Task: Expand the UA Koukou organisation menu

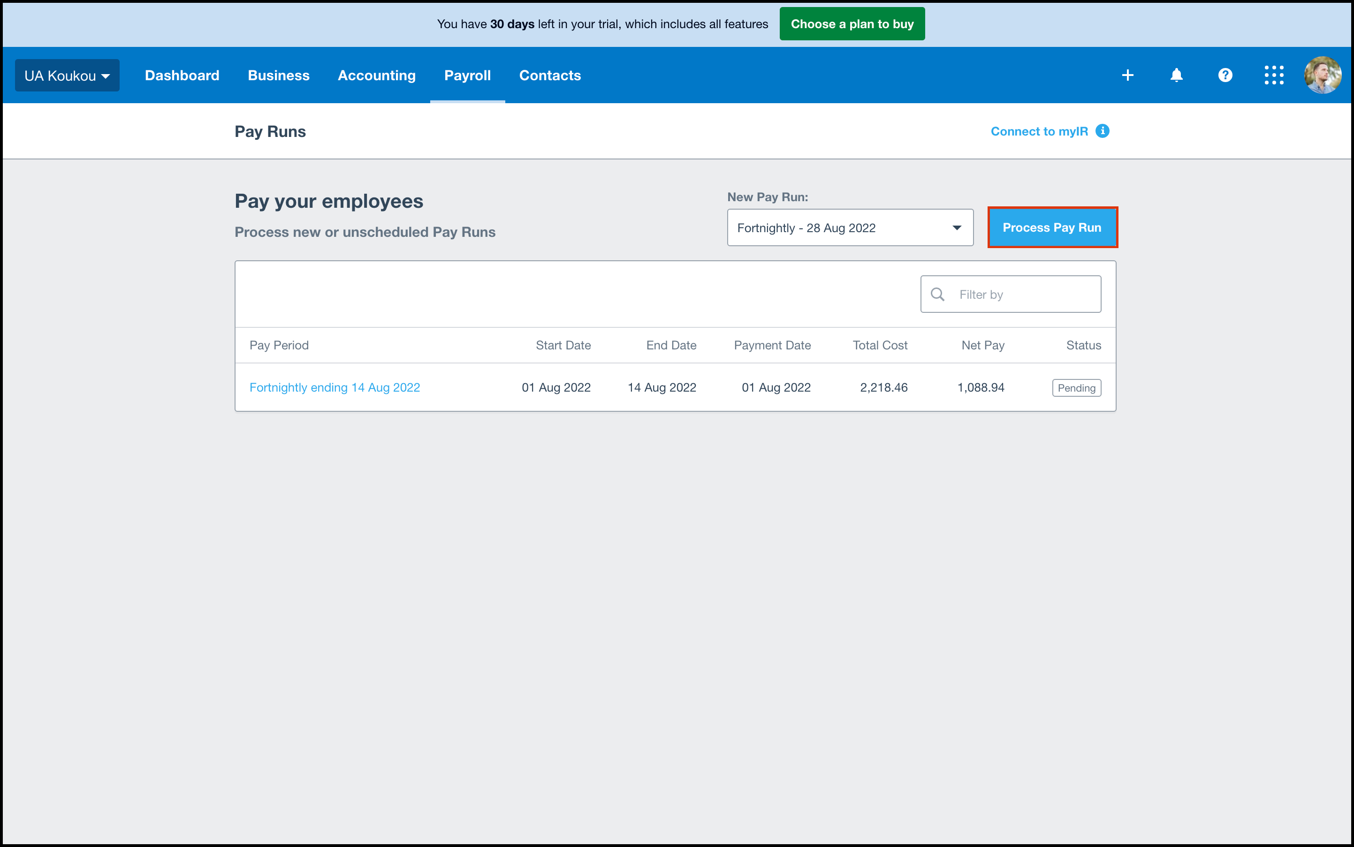Action: [67, 76]
